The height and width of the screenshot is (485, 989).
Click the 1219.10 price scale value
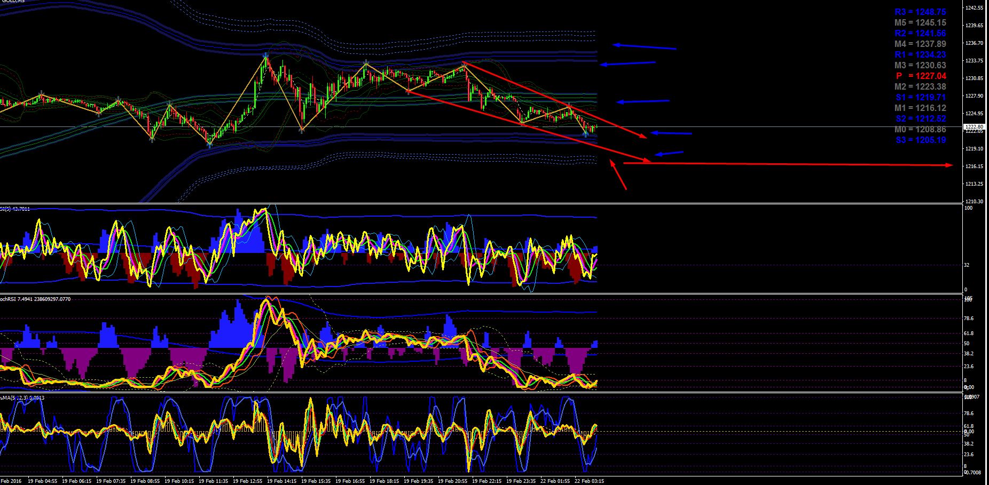[x=974, y=149]
